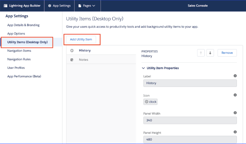Screen dimensions: 246x144
Task: Open Navigation Rules settings
Action: click(x=19, y=59)
